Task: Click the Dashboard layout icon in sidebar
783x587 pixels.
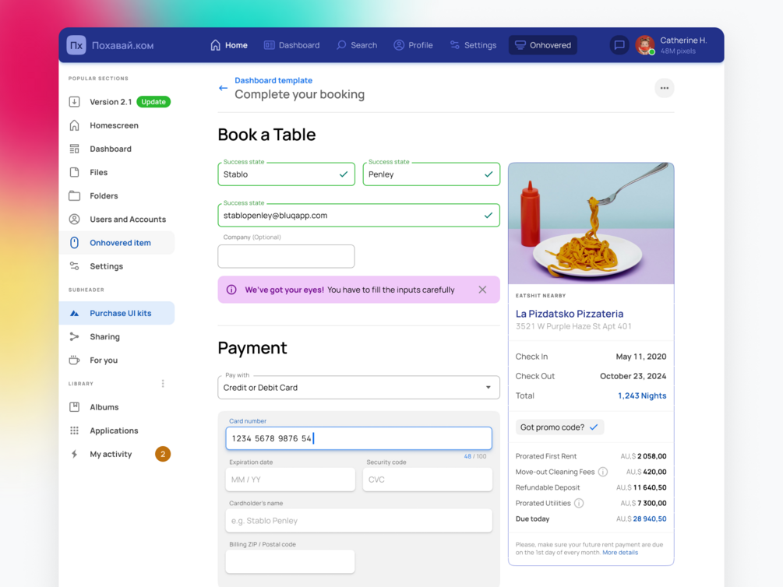Action: [75, 149]
